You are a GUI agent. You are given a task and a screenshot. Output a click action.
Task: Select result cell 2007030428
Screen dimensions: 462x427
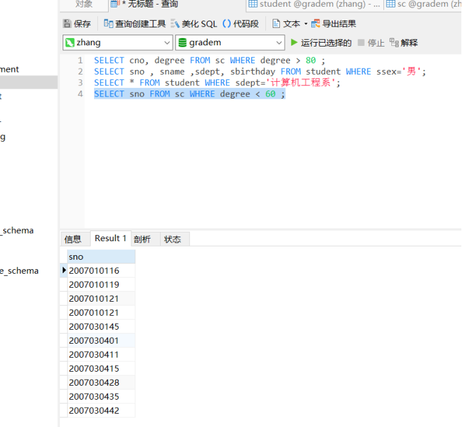[x=101, y=382]
